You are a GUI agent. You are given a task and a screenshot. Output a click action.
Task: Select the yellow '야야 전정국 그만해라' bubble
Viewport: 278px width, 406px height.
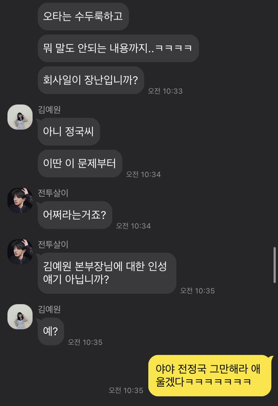210,375
